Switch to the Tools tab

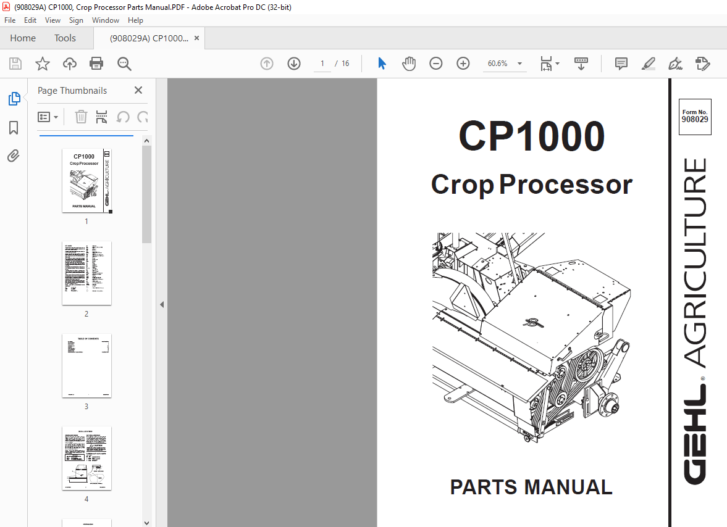click(x=65, y=38)
